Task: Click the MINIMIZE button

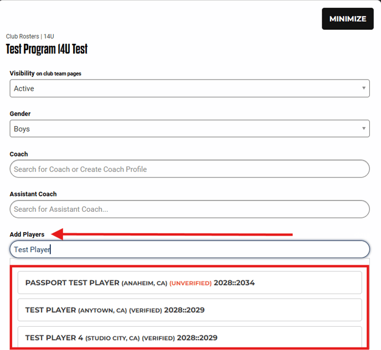Action: point(347,19)
